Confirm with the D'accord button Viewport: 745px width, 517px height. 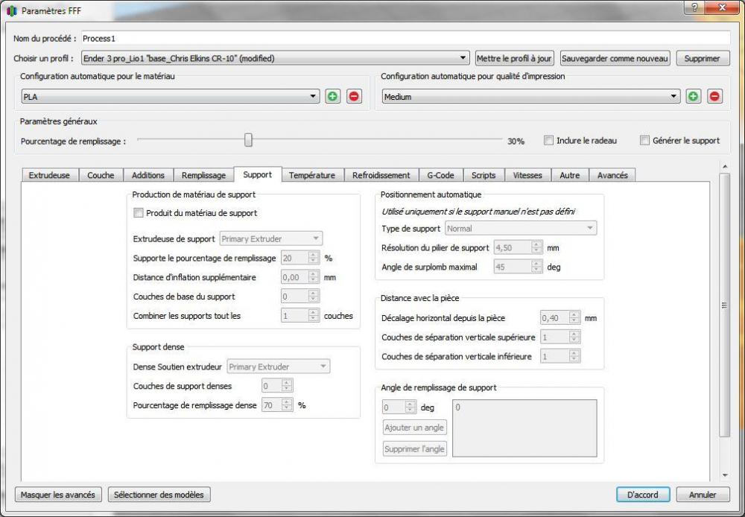(x=643, y=495)
